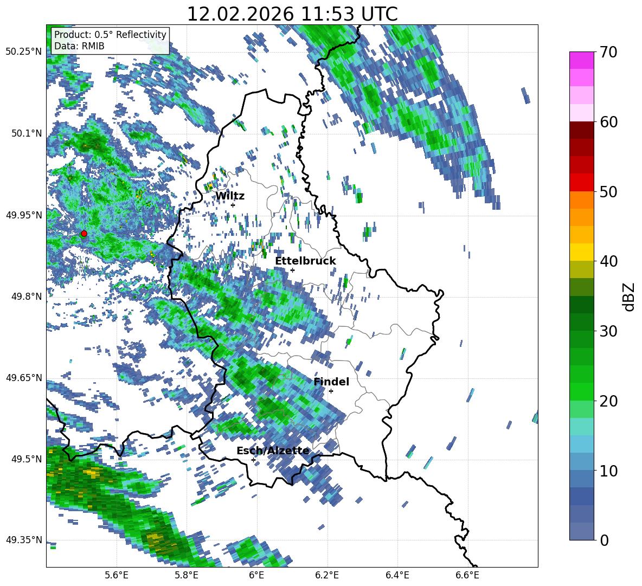The width and height of the screenshot is (642, 586).
Task: Click the colorbar label '10'
Action: click(608, 471)
